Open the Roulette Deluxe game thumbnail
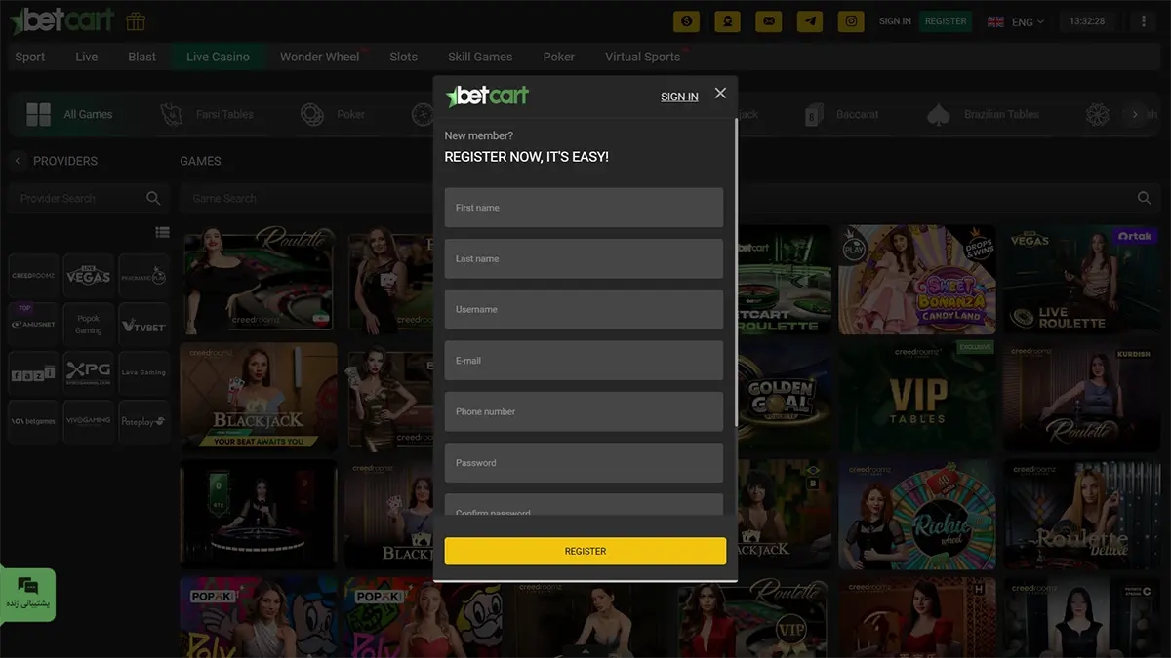Image resolution: width=1171 pixels, height=658 pixels. 1081,515
